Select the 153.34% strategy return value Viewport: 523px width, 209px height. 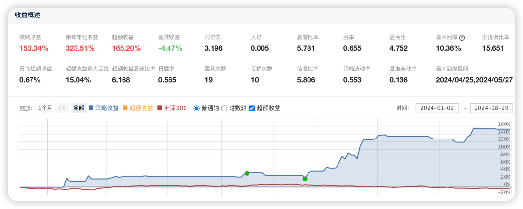coord(34,48)
